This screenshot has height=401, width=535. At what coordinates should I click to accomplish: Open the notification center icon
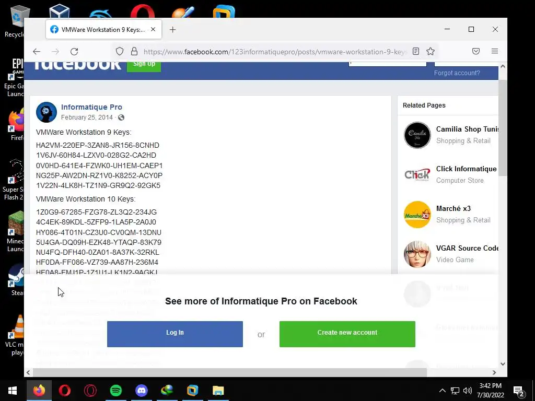pos(519,391)
